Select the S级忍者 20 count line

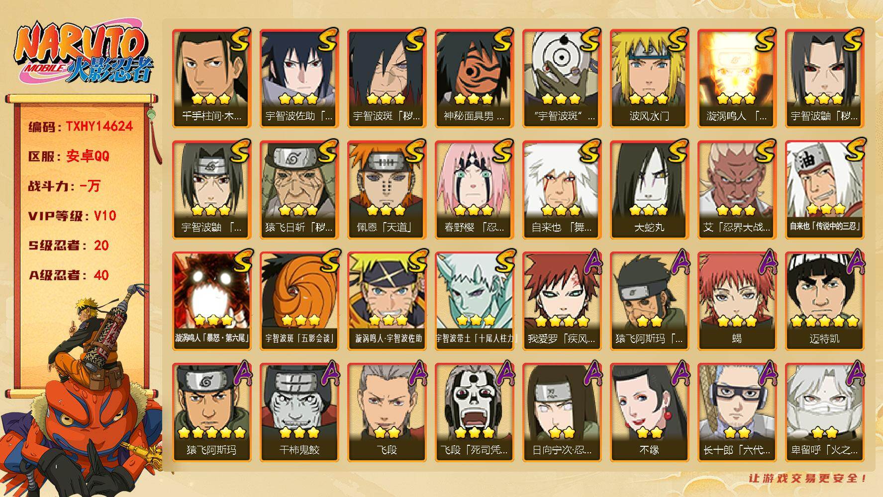tap(69, 245)
